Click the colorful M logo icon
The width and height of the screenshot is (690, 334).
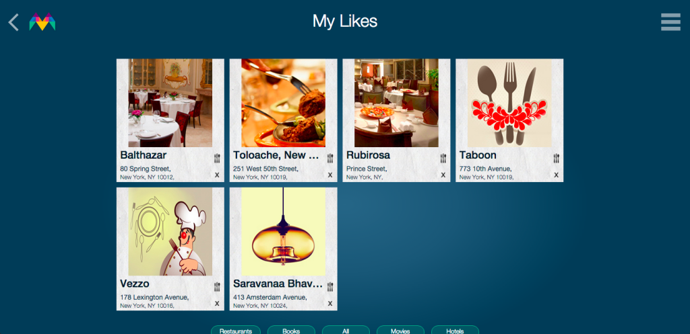(x=42, y=22)
